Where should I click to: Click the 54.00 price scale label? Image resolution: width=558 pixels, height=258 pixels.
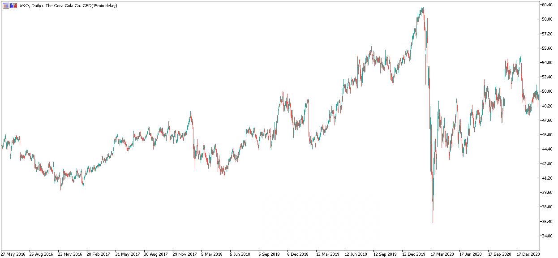548,63
